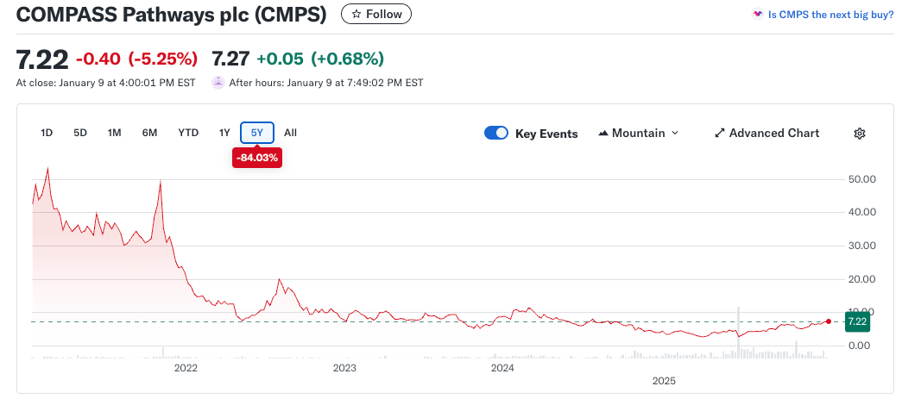This screenshot has width=902, height=405.
Task: Click the 2025 x-axis label
Action: click(663, 381)
